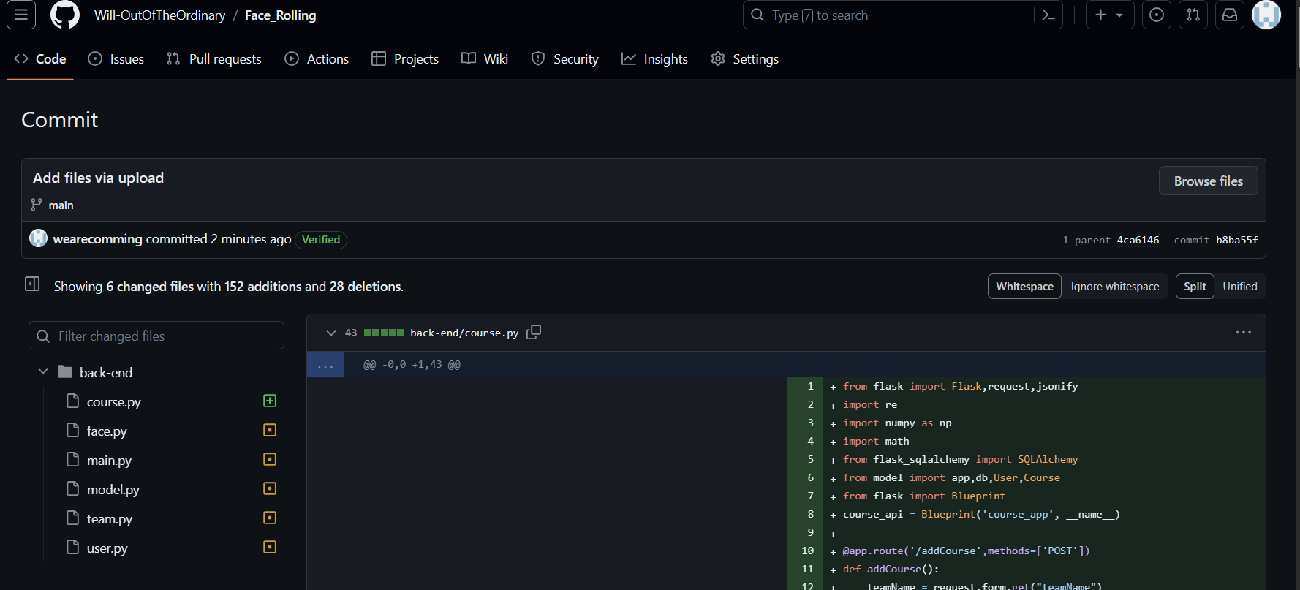Select face.py in the file tree
1300x590 pixels.
pyautogui.click(x=107, y=431)
